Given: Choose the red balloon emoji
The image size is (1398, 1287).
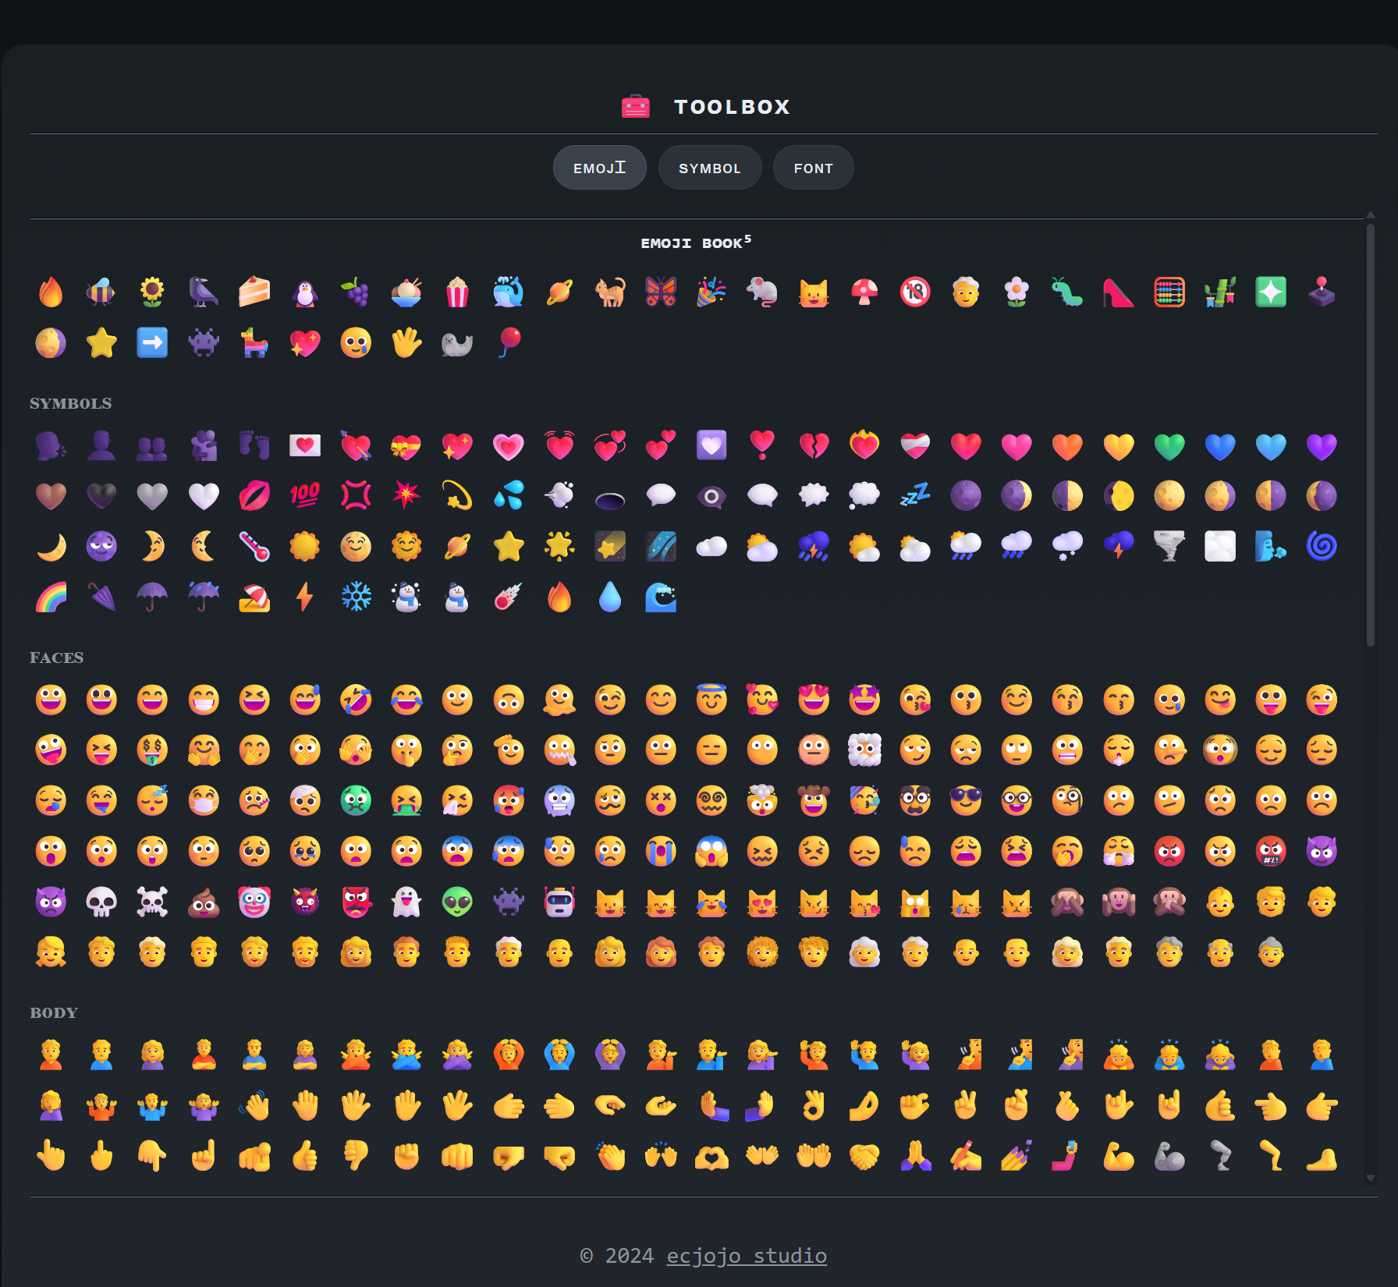Looking at the screenshot, I should click(509, 342).
